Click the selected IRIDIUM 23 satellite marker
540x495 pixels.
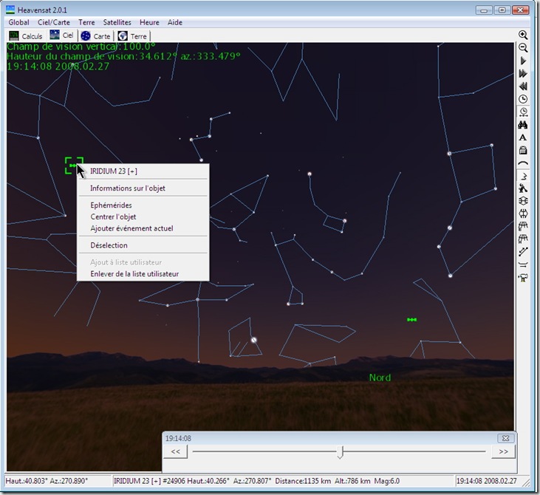[x=72, y=165]
